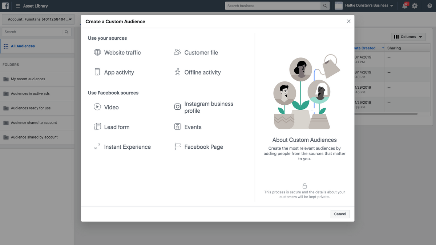This screenshot has height=245, width=436.
Task: Click the star Events icon
Action: click(178, 126)
